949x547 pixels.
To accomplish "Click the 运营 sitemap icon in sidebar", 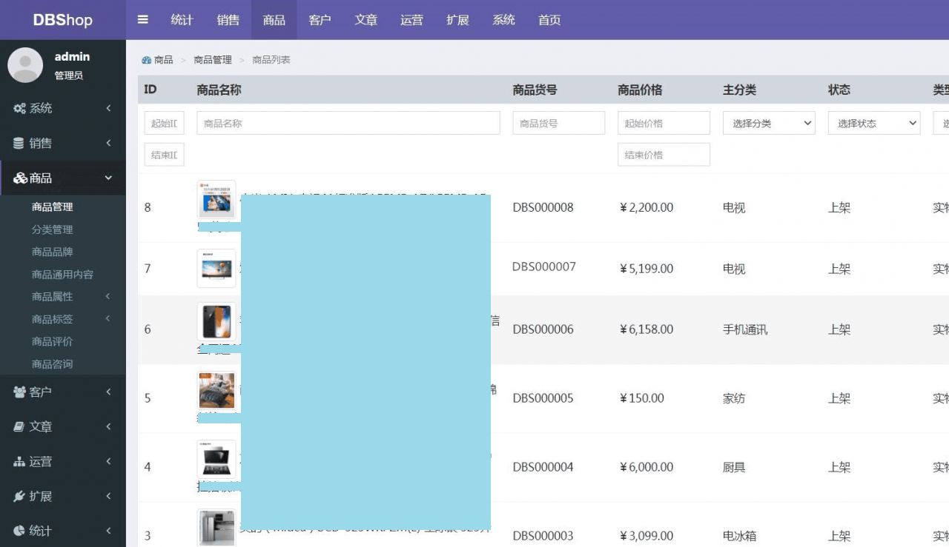I will click(x=20, y=461).
